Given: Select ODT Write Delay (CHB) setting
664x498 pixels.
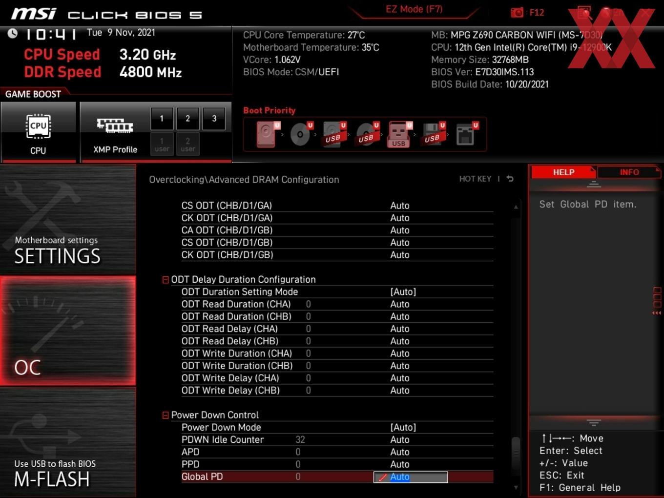Looking at the screenshot, I should [337, 390].
